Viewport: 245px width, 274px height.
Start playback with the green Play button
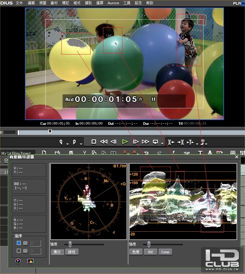pyautogui.click(x=125, y=142)
